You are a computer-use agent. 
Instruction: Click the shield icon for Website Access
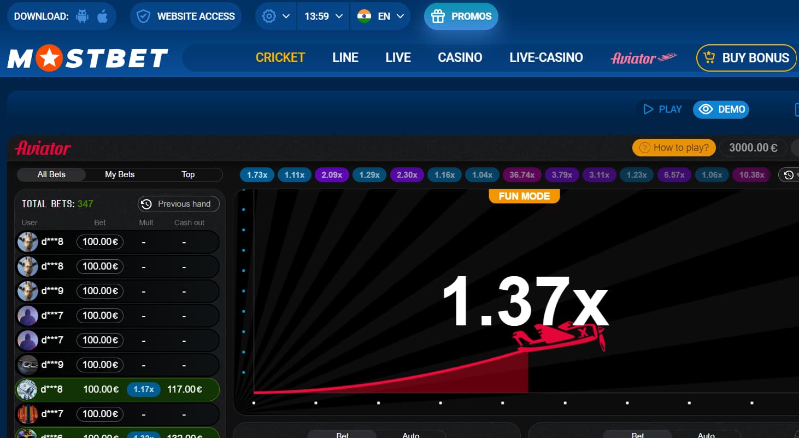(x=143, y=16)
